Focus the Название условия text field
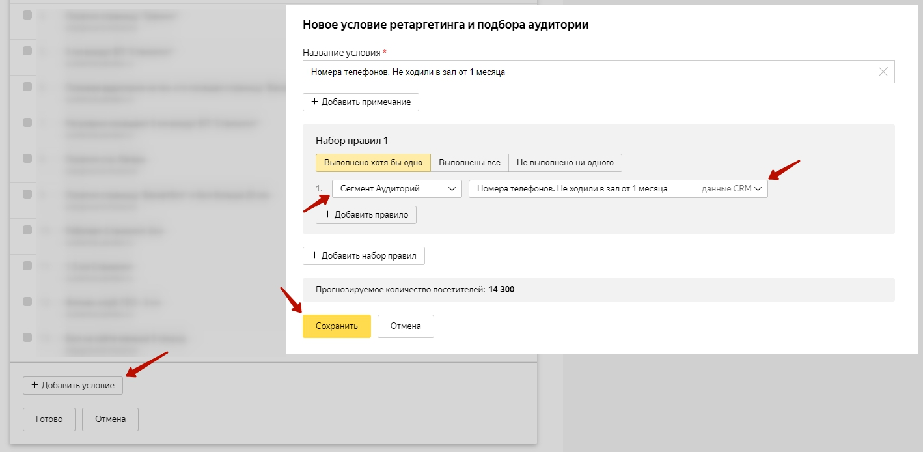The width and height of the screenshot is (923, 452). click(x=586, y=72)
